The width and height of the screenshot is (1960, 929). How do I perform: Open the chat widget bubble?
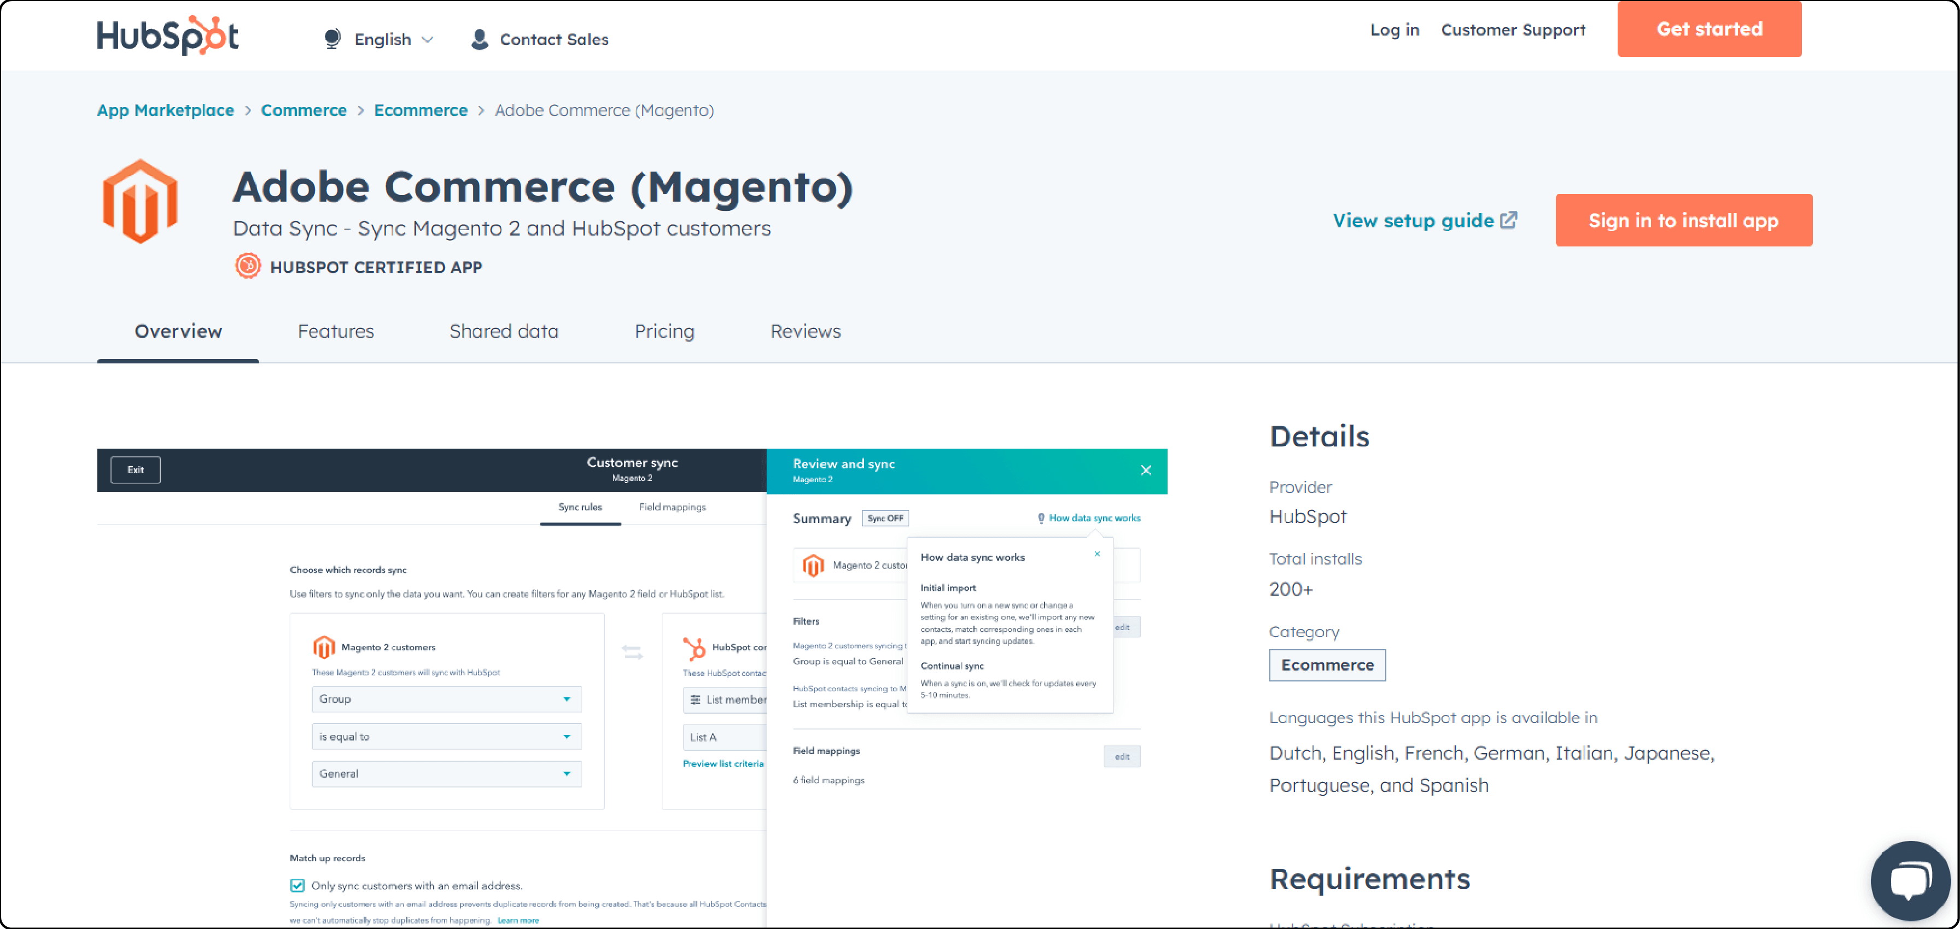click(1910, 880)
